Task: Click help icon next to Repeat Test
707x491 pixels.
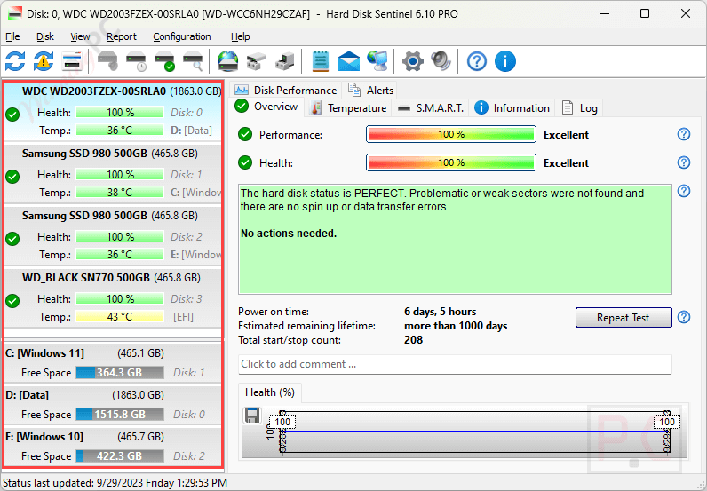Action: click(x=684, y=317)
